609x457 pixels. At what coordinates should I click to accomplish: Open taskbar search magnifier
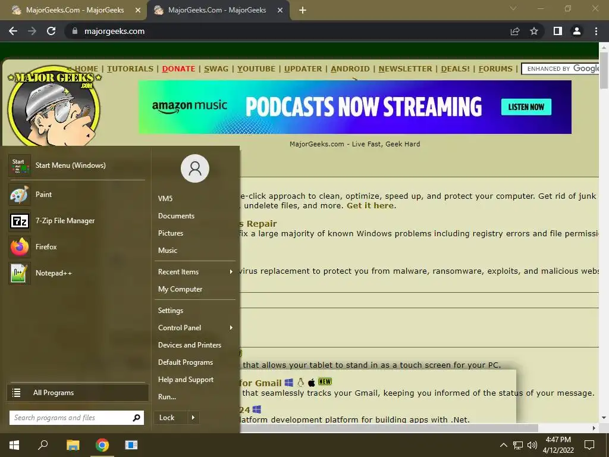43,445
